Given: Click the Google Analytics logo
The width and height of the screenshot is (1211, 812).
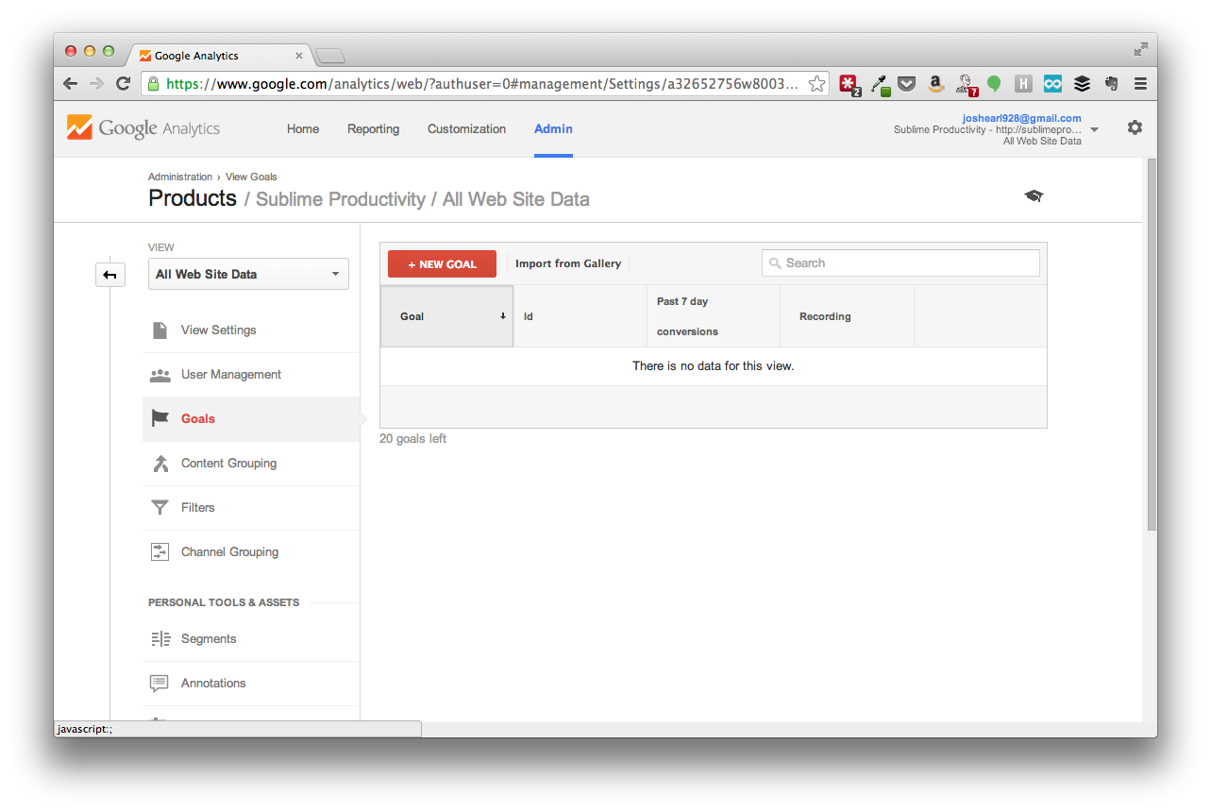Looking at the screenshot, I should [x=143, y=128].
